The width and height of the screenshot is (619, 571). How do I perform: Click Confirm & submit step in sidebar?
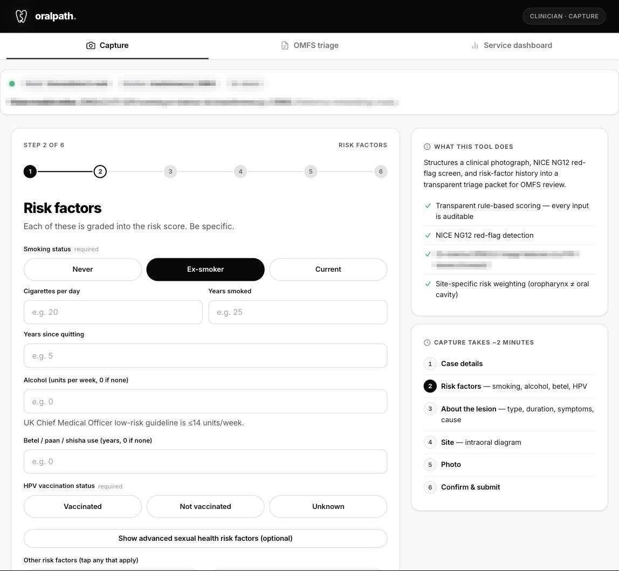point(509,487)
